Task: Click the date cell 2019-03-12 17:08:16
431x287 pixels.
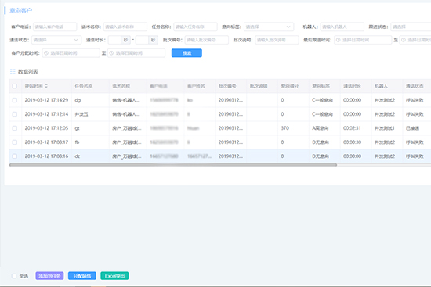Action: [x=46, y=156]
